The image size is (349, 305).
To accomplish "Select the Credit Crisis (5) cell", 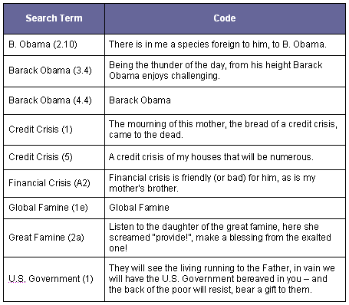I will click(x=54, y=157).
